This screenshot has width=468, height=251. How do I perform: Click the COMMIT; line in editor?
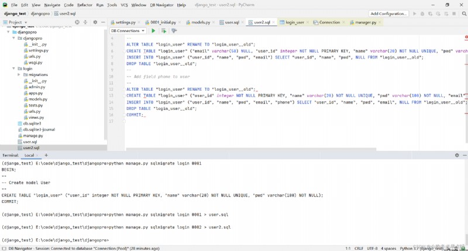[x=135, y=115]
